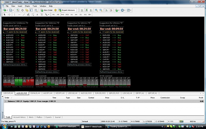Toggle Auto Scroll chart icon
Viewport: 206px width, 129px height.
click(x=106, y=10)
